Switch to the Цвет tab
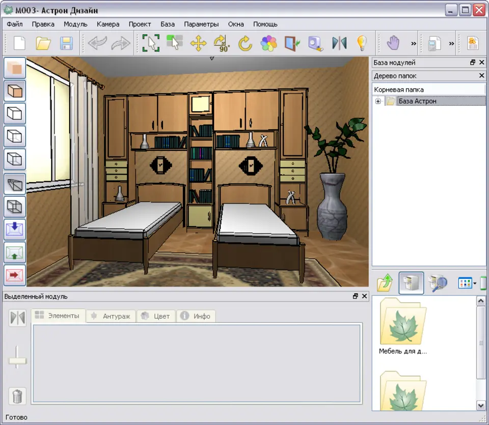Image resolution: width=489 pixels, height=425 pixels. [x=156, y=316]
